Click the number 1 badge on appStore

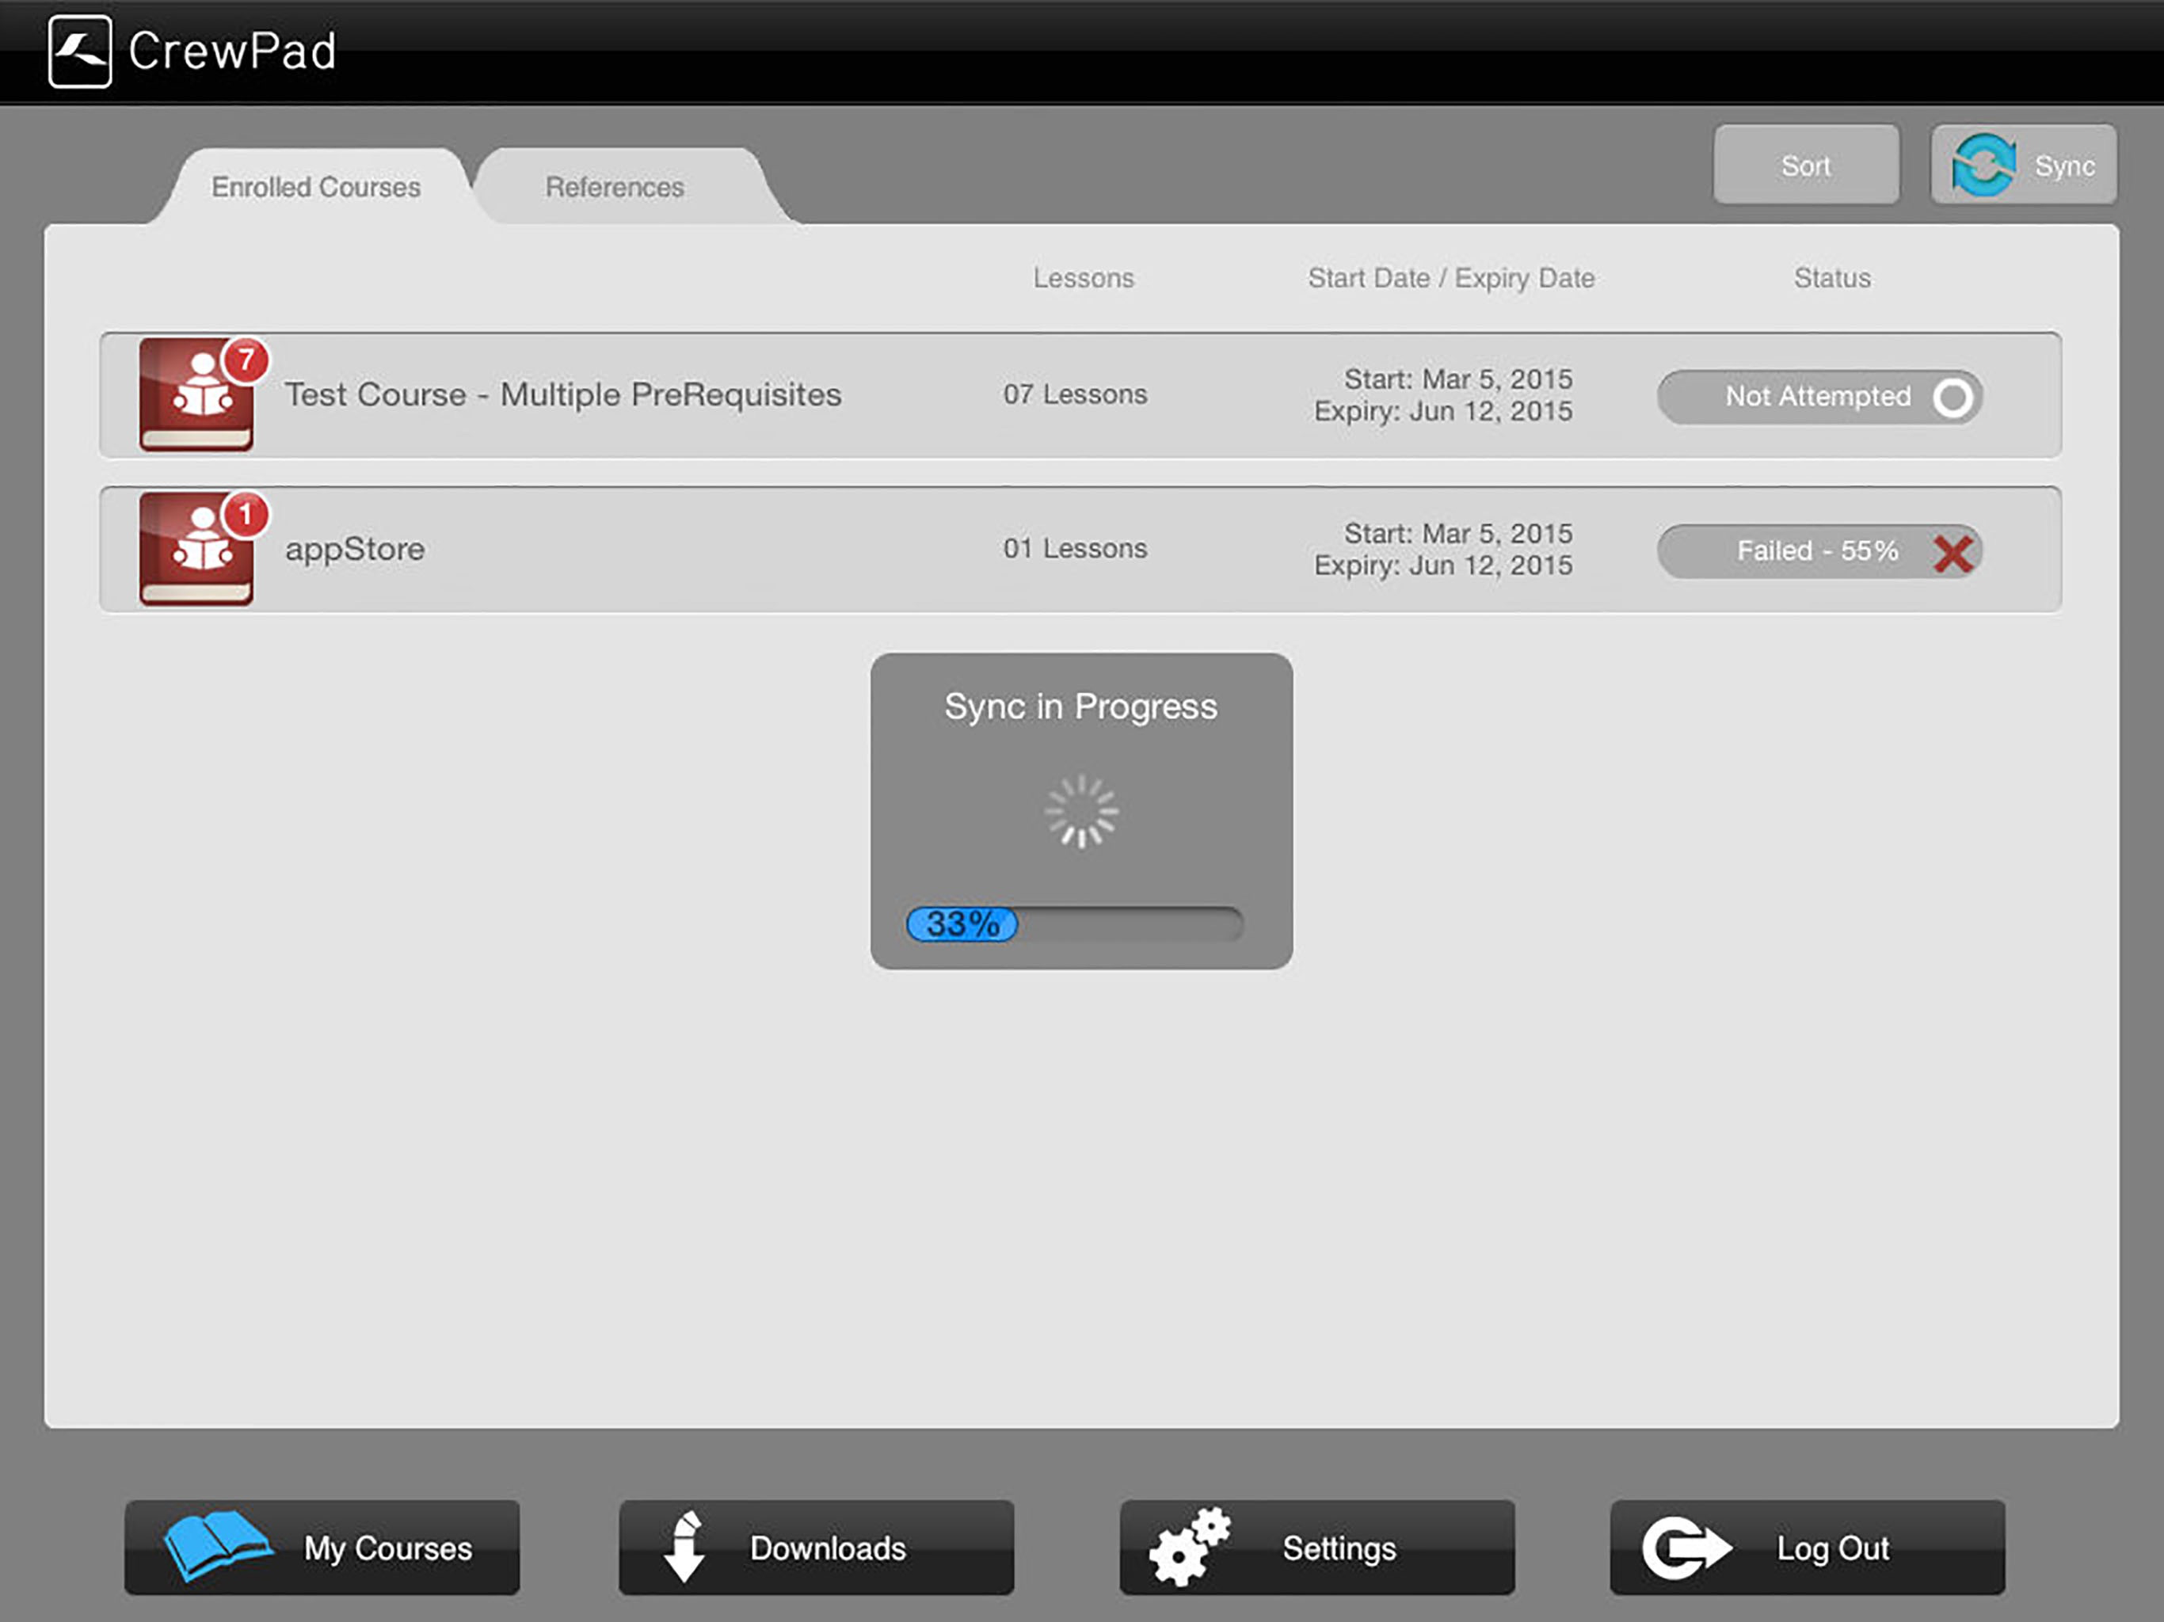click(246, 515)
